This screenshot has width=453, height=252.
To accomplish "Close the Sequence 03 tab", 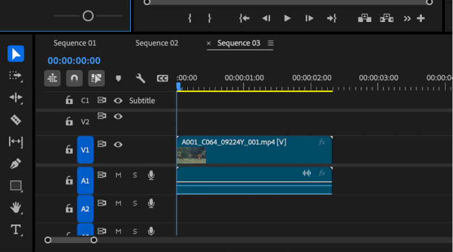I will [x=208, y=44].
